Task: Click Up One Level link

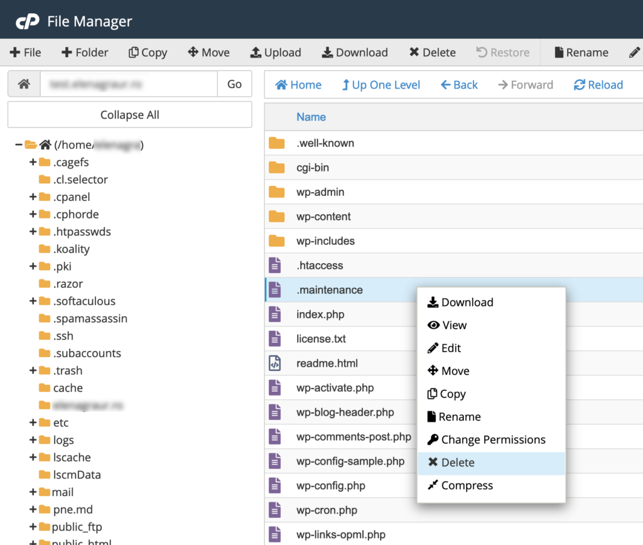Action: coord(381,85)
